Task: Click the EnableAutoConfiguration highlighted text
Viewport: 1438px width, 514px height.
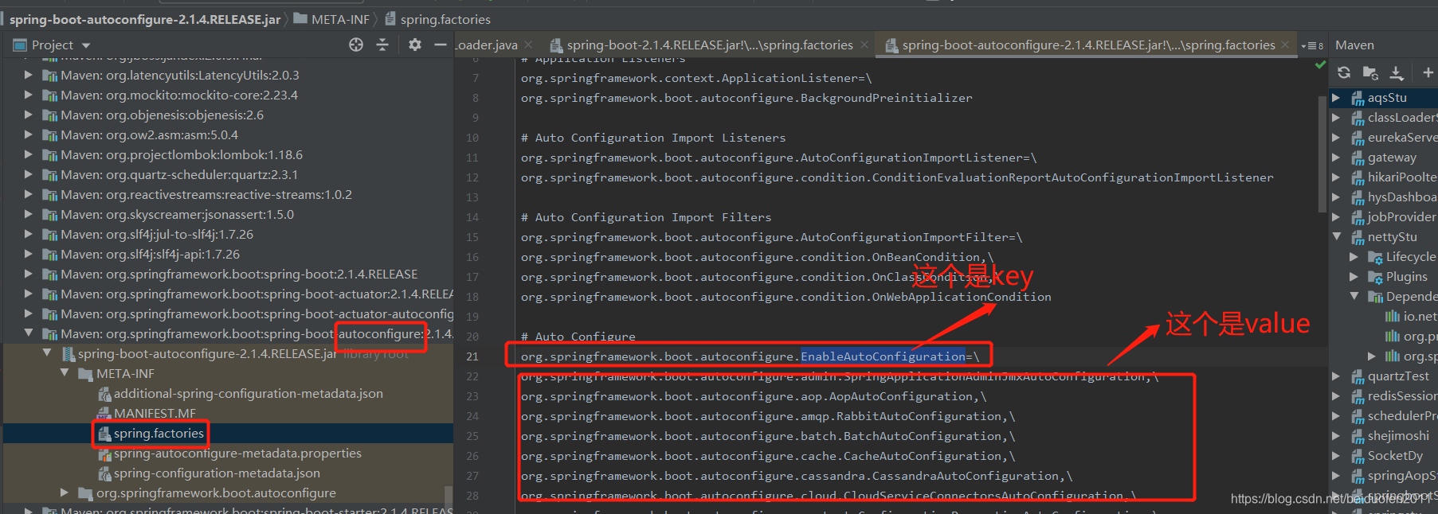Action: pyautogui.click(x=883, y=356)
